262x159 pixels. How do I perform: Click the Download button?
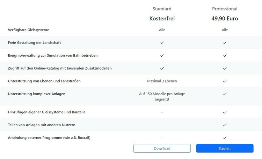click(162, 148)
